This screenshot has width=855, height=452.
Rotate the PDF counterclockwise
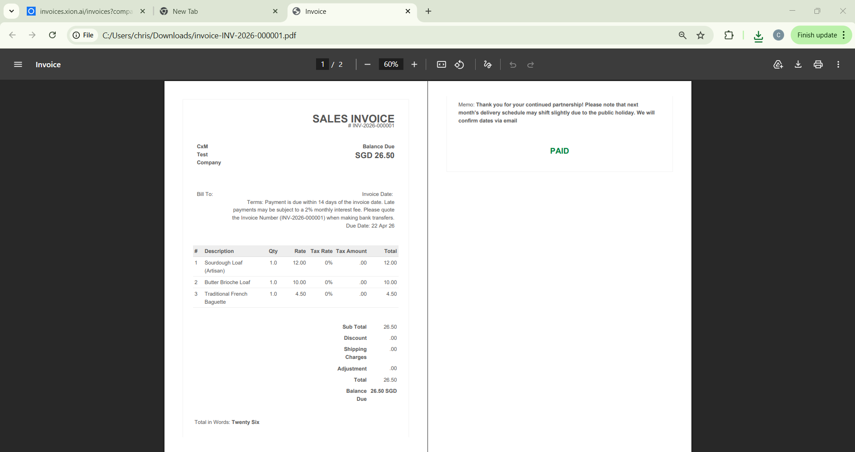460,65
